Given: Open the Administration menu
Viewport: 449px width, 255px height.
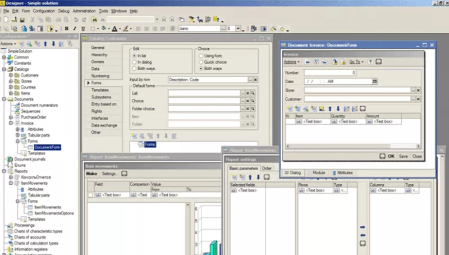Looking at the screenshot, I should pyautogui.click(x=84, y=11).
